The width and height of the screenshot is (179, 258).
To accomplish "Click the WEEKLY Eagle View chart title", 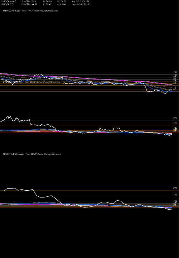I will coord(32,82).
